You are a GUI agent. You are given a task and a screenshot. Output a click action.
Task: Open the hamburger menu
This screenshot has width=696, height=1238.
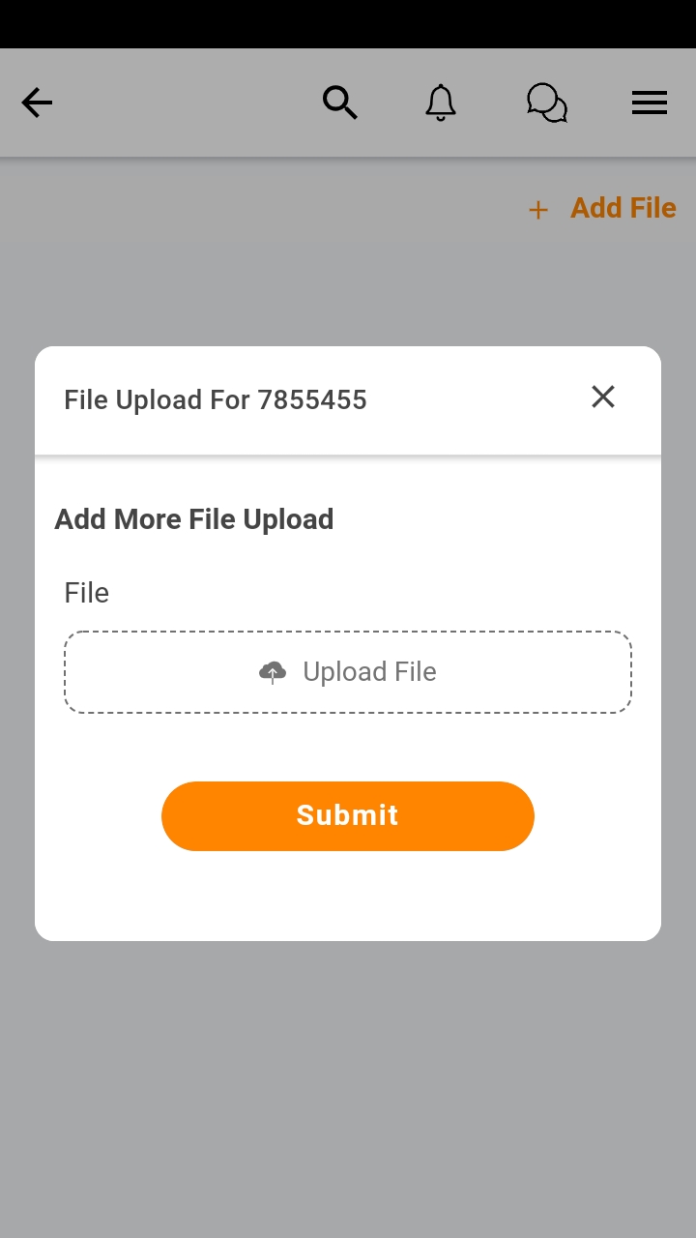[x=650, y=103]
